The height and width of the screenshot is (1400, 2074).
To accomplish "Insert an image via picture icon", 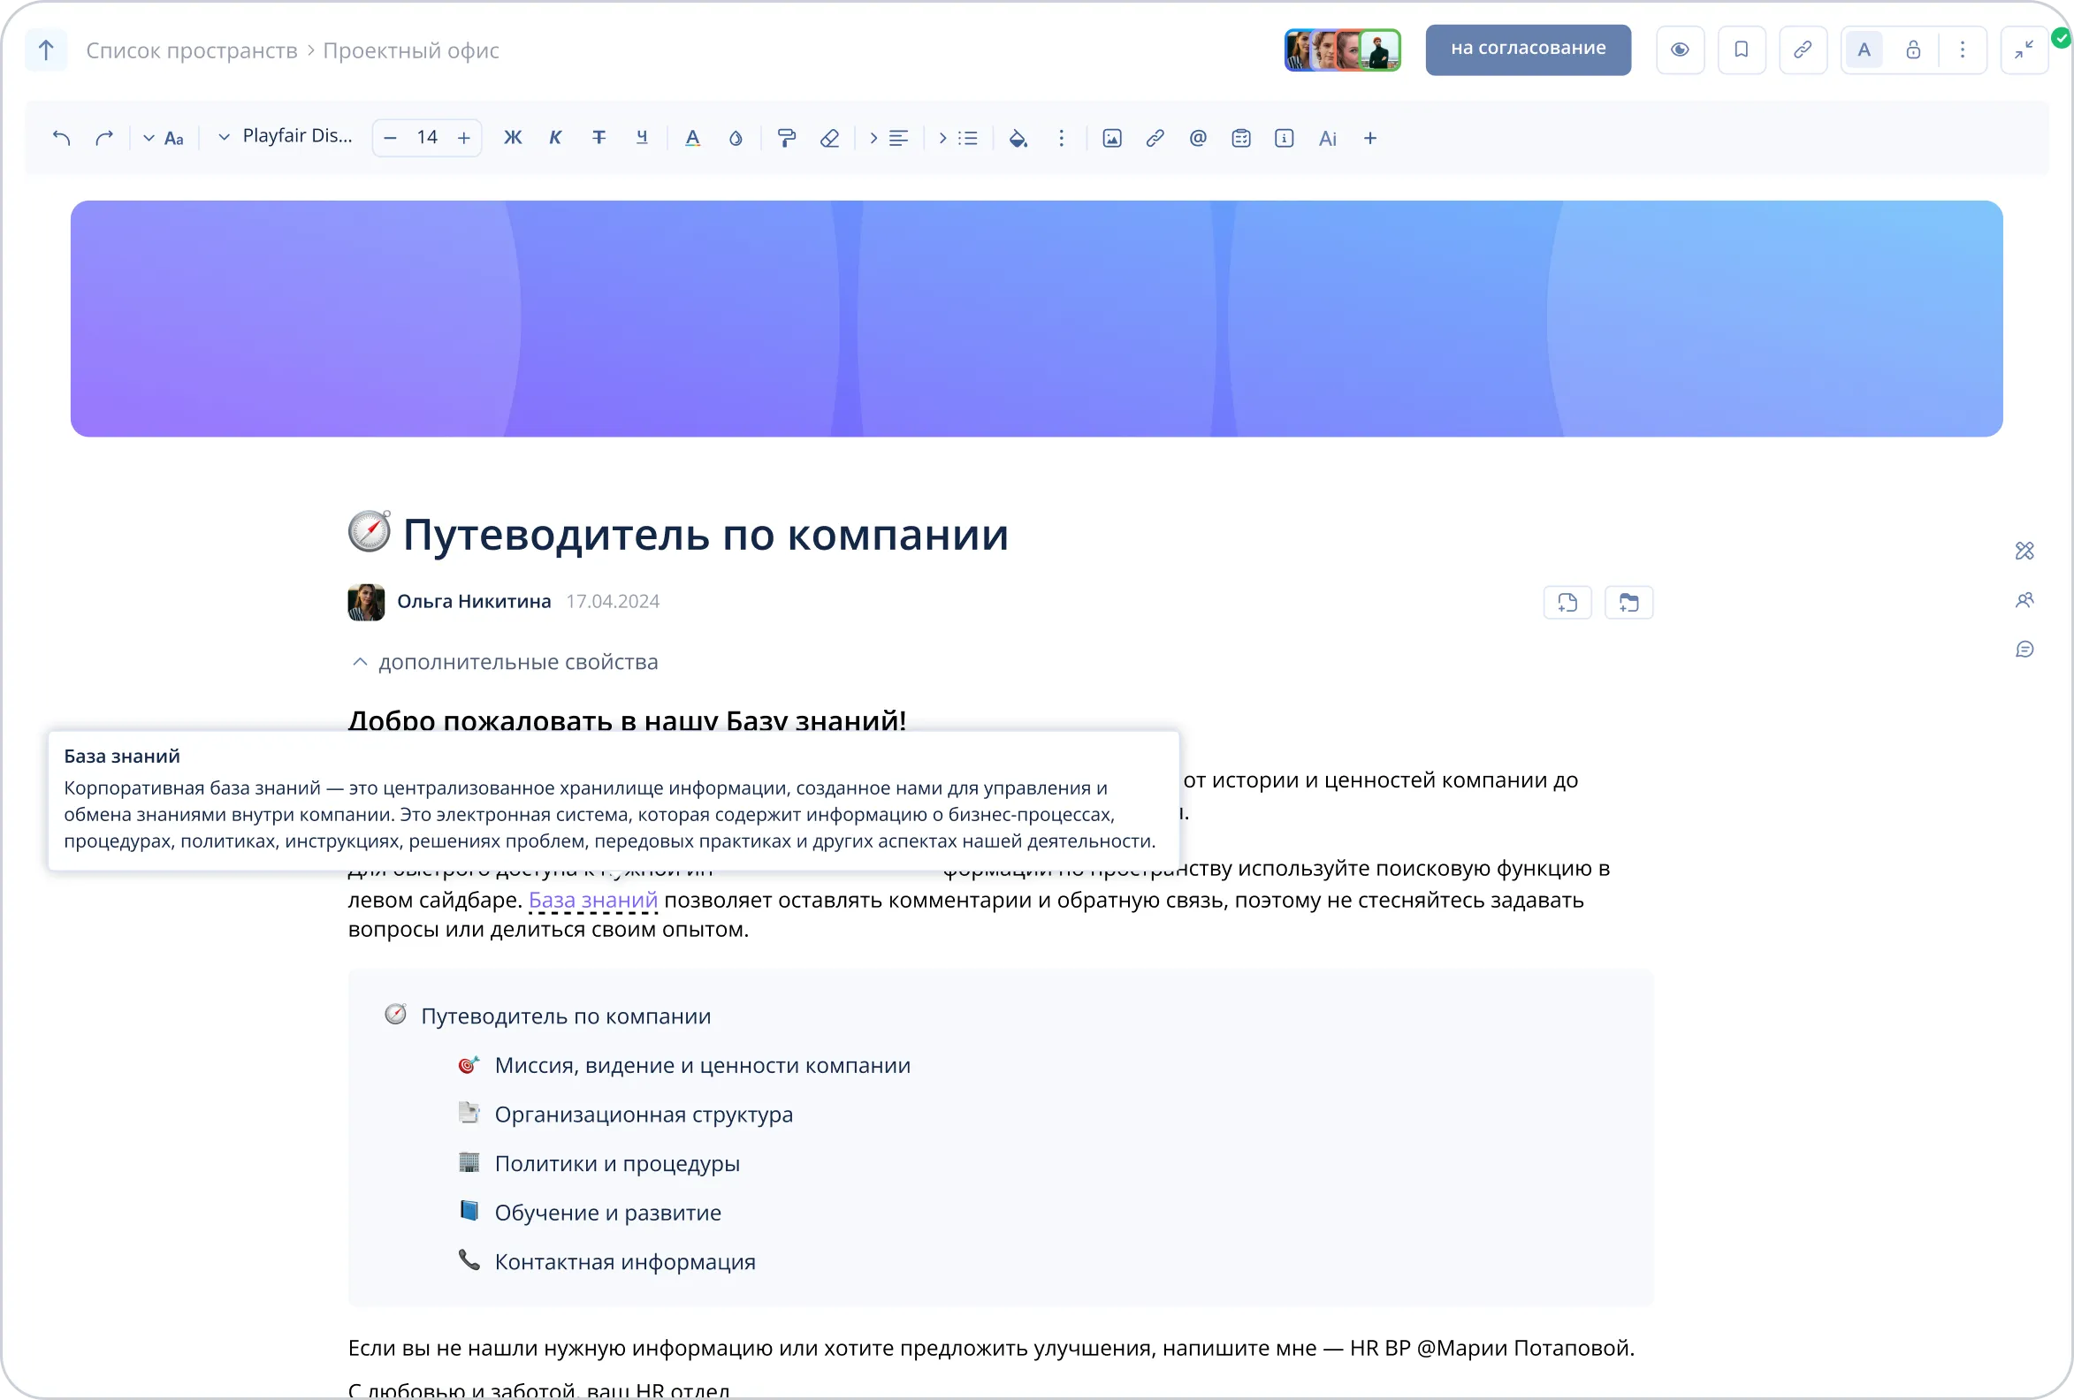I will coord(1112,138).
